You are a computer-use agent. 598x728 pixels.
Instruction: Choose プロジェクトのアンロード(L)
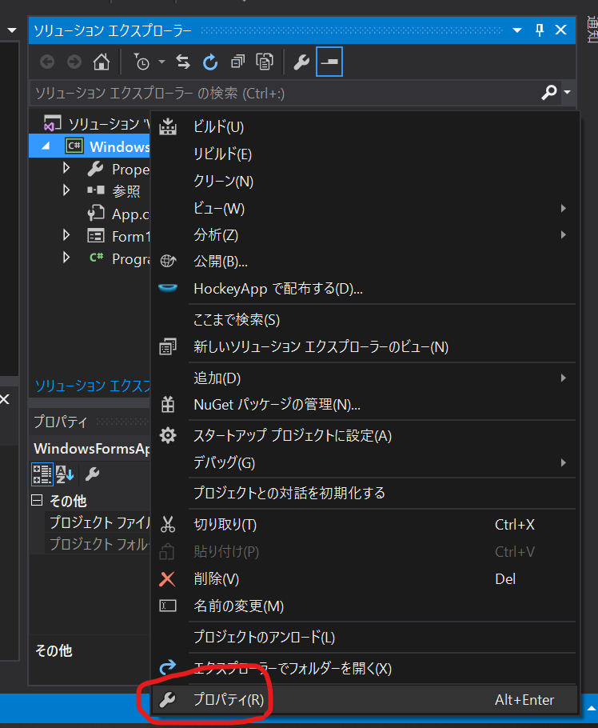click(x=365, y=637)
